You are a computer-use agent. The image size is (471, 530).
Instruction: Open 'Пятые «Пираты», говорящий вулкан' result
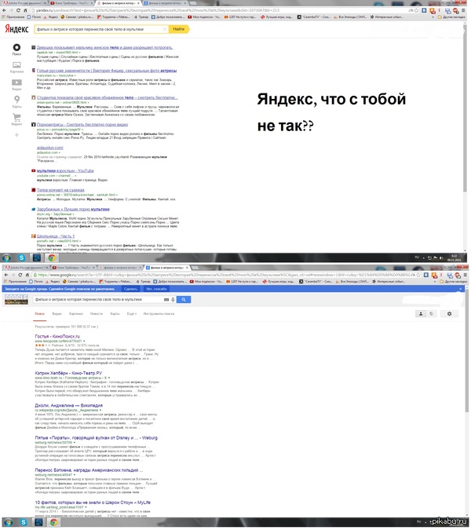[x=97, y=438]
